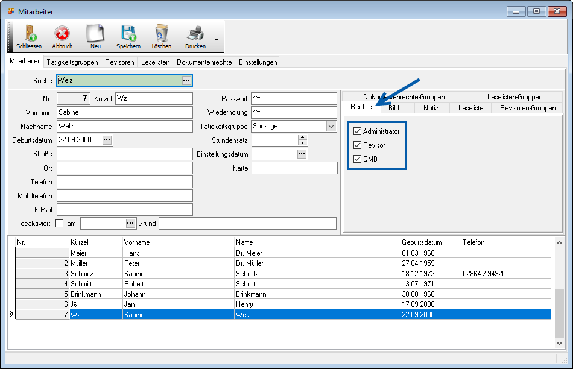Open the Suche field ellipsis button

[186, 80]
